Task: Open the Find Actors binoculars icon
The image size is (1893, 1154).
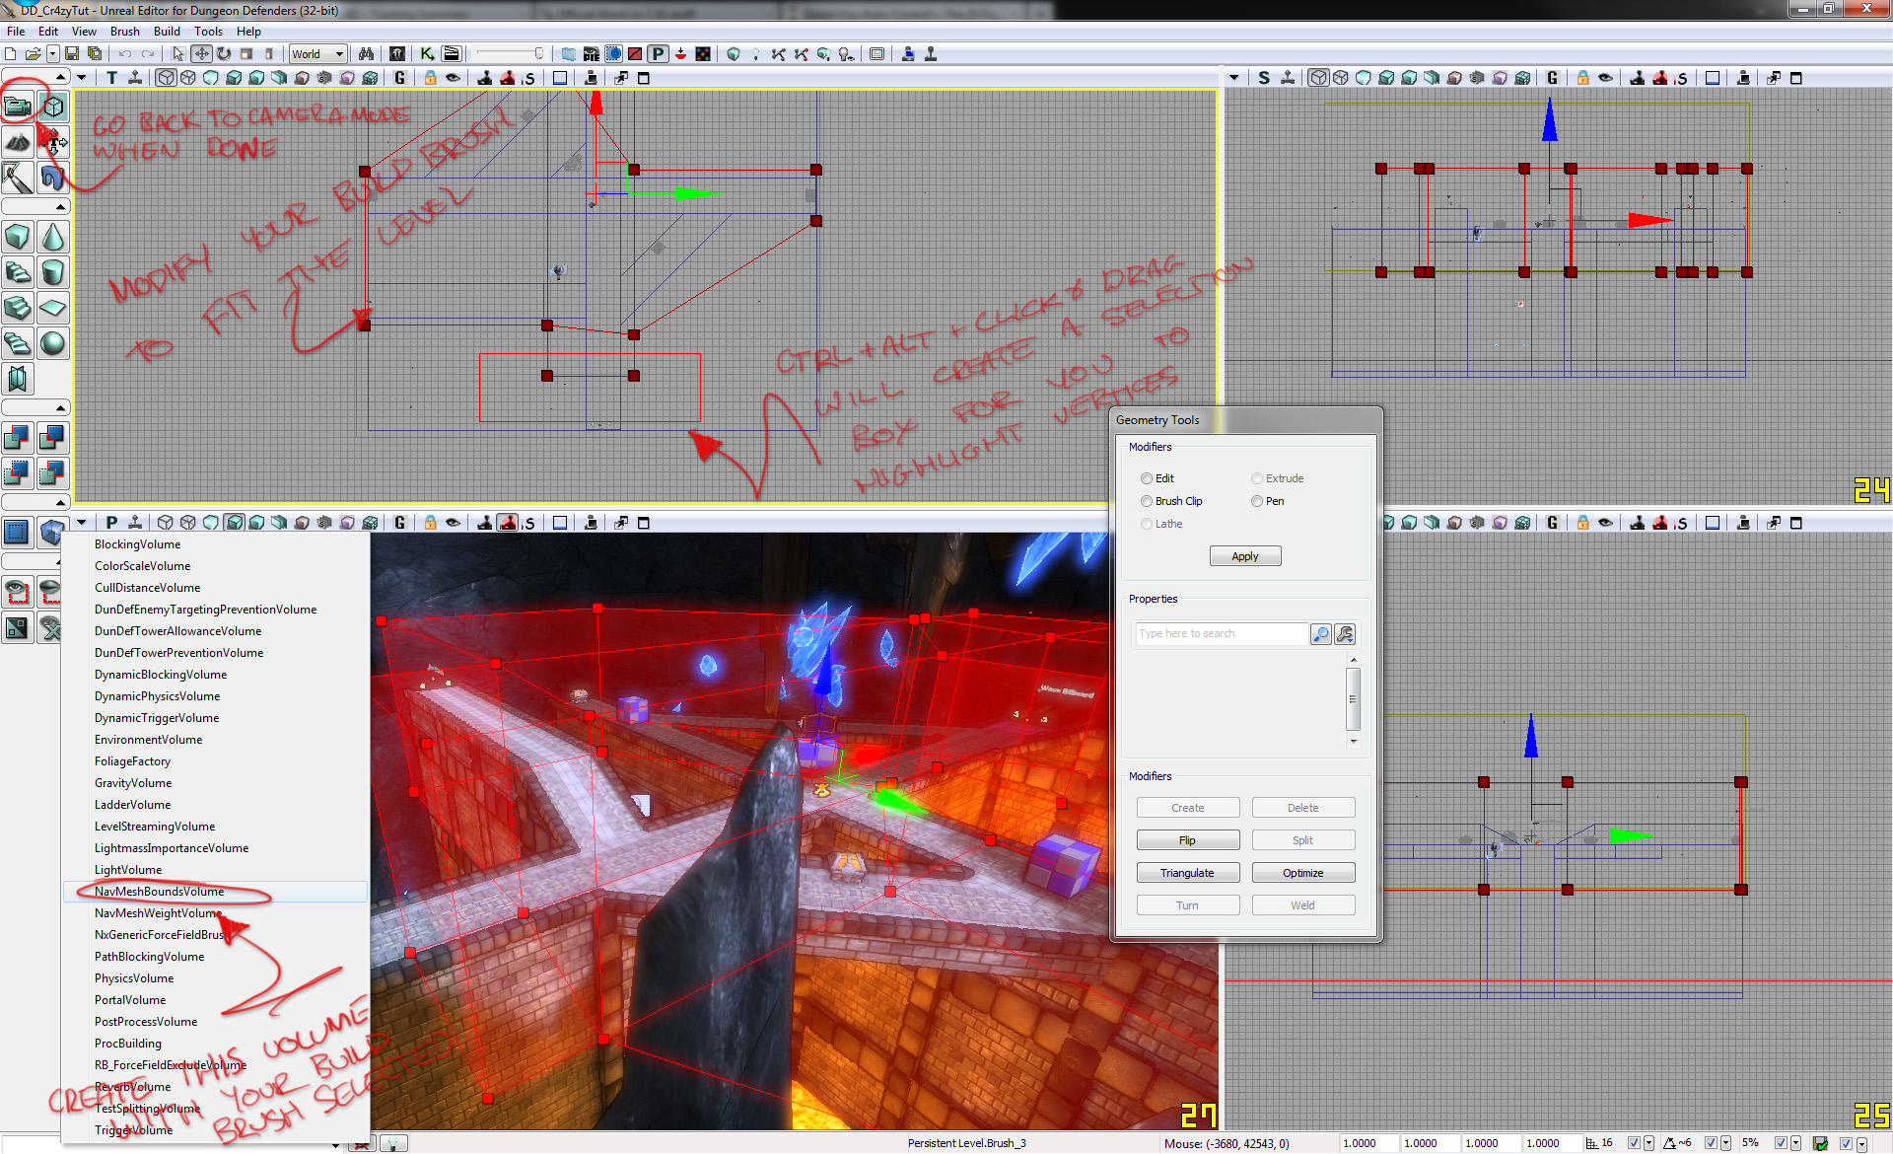Action: [367, 53]
